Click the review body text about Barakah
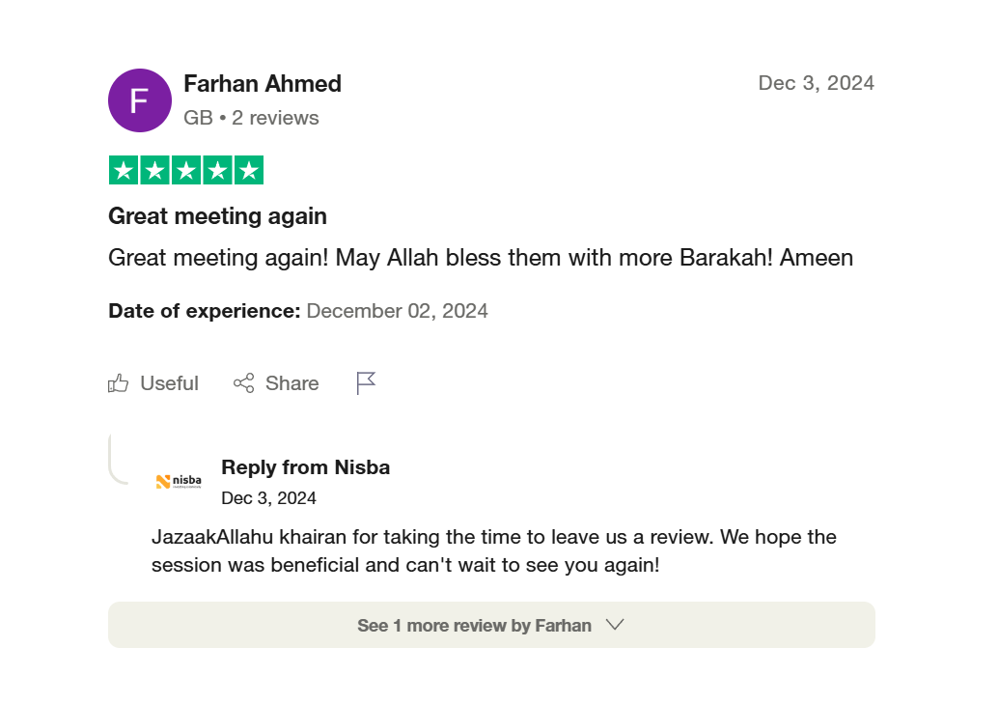Screen dimensions: 999x704 click(480, 258)
